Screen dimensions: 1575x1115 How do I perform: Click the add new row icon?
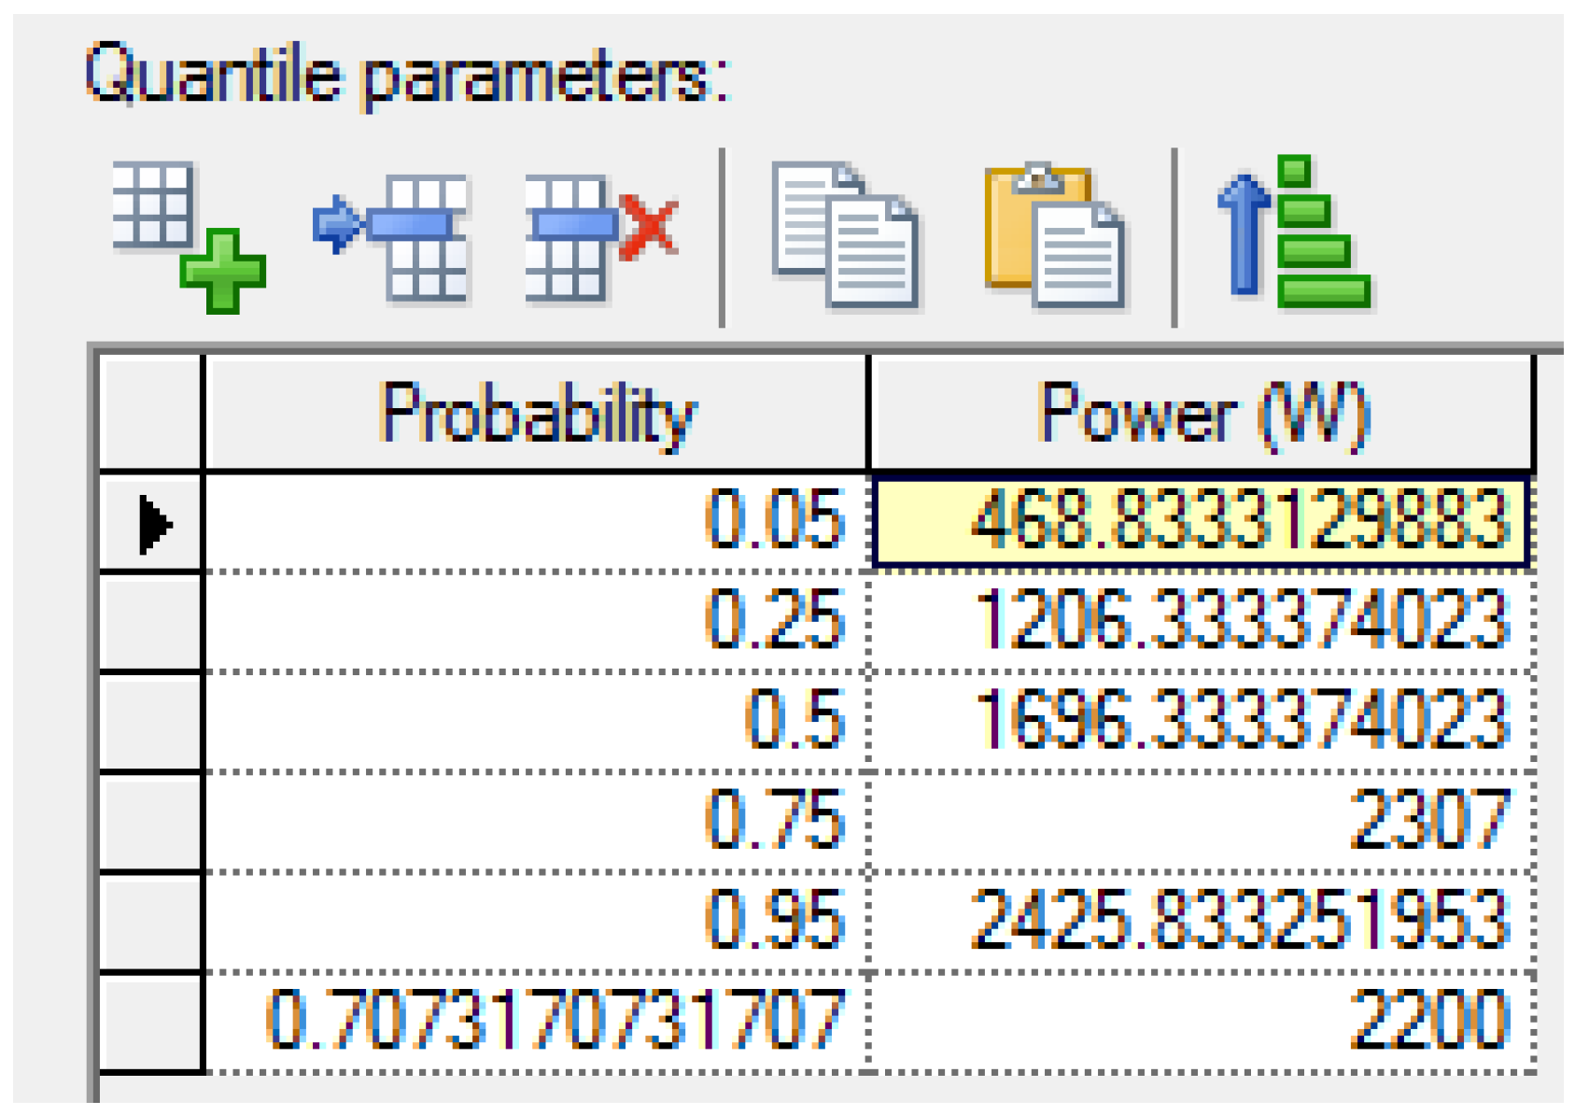189,235
